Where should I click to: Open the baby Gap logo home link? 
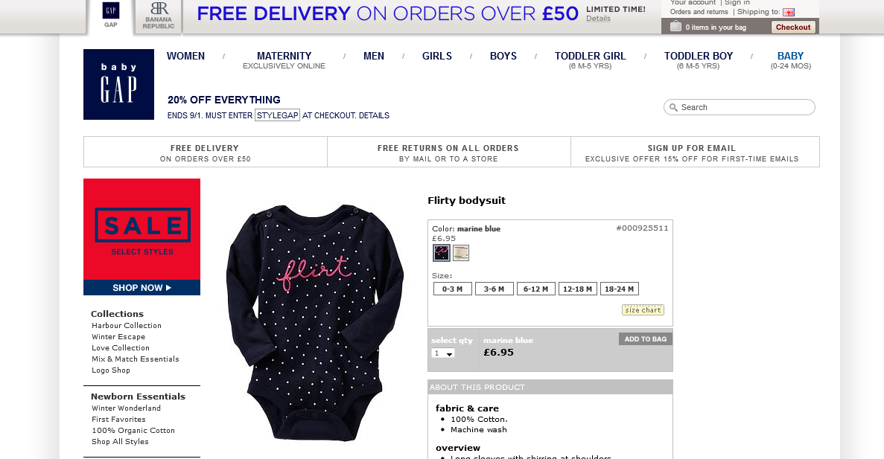pos(118,85)
